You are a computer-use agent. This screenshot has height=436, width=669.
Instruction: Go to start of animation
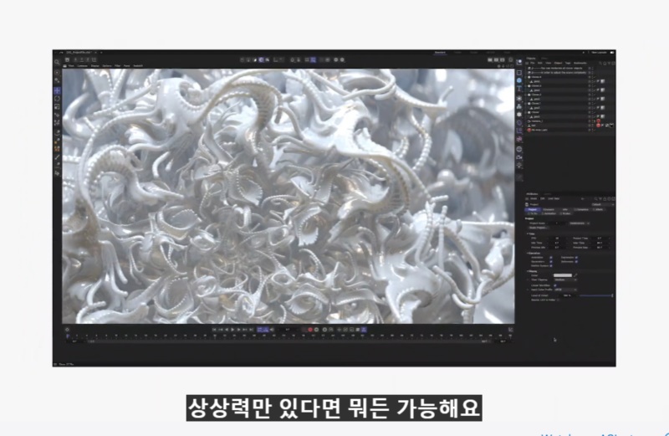coord(214,330)
